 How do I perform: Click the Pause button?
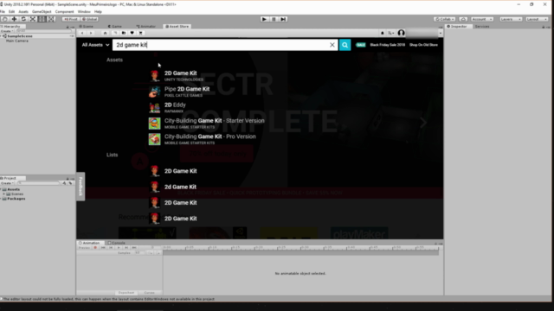[274, 19]
